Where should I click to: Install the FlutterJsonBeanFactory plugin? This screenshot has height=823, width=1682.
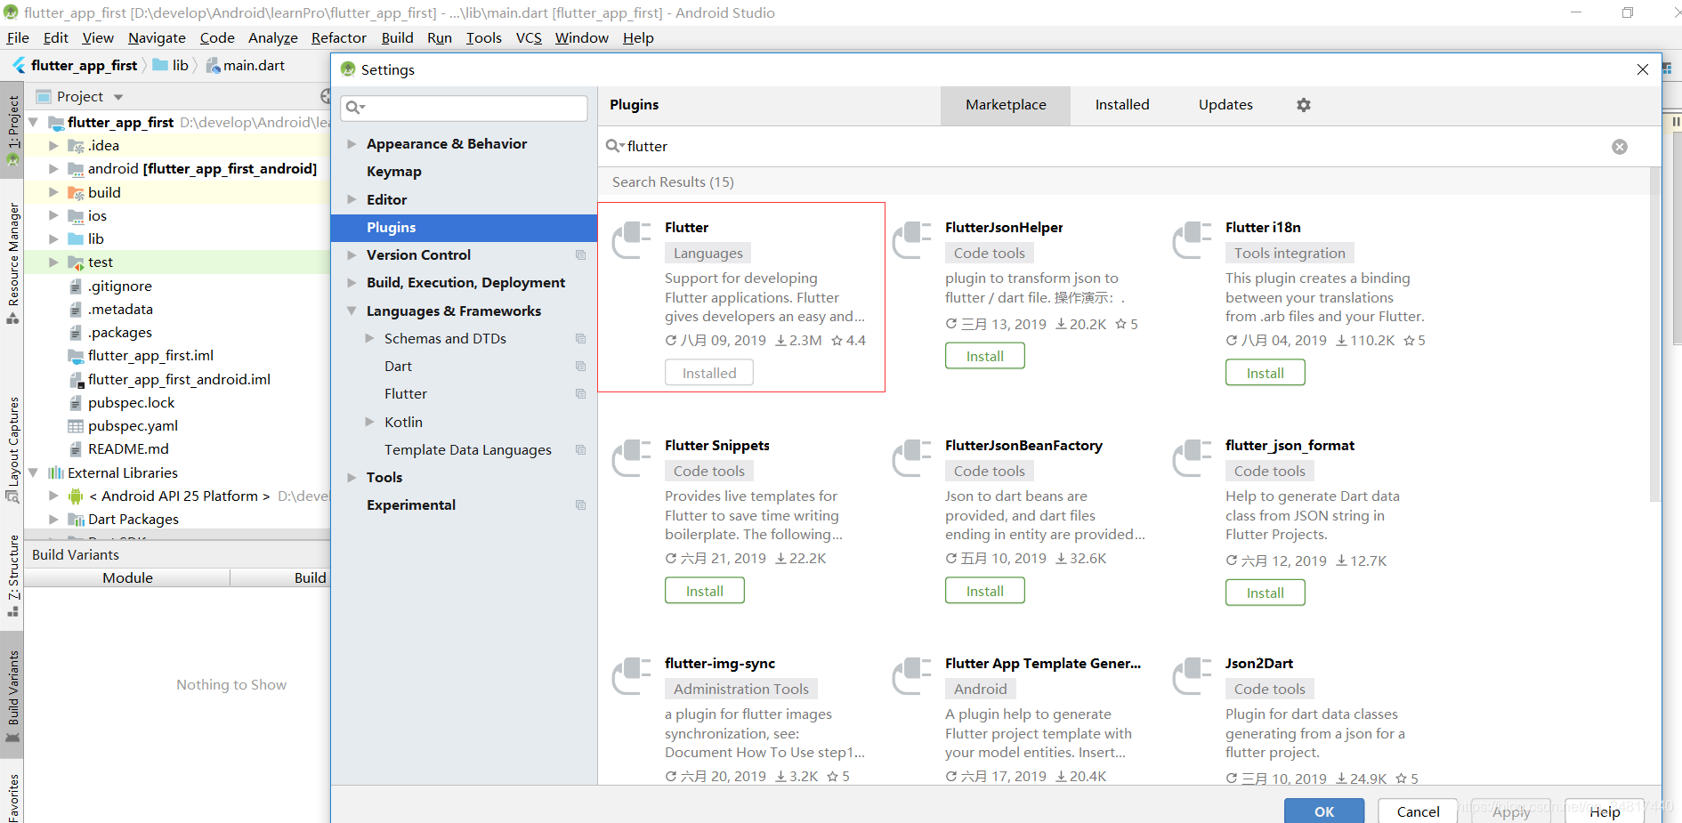[985, 591]
